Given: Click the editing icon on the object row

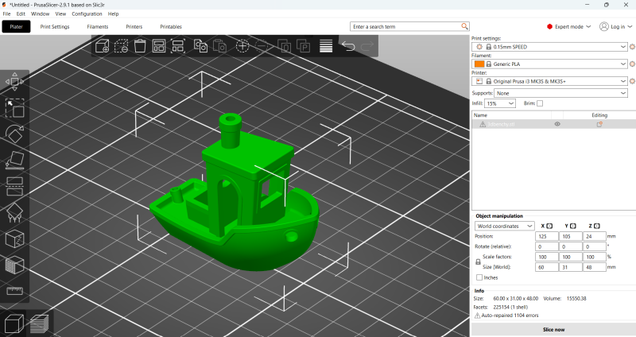Looking at the screenshot, I should click(599, 124).
